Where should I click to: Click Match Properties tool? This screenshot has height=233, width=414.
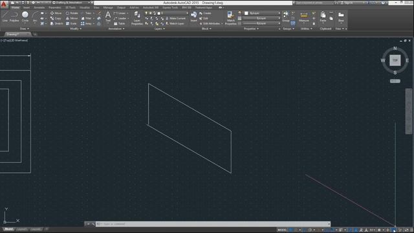pos(231,18)
